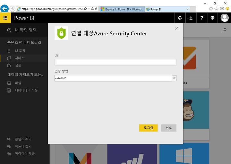This screenshot has height=164, width=231.
Task: Refresh the page with reload icon
Action: 96,9
